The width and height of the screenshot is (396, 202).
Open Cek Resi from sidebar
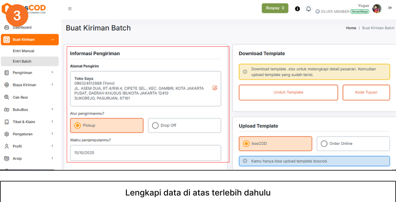(20, 97)
